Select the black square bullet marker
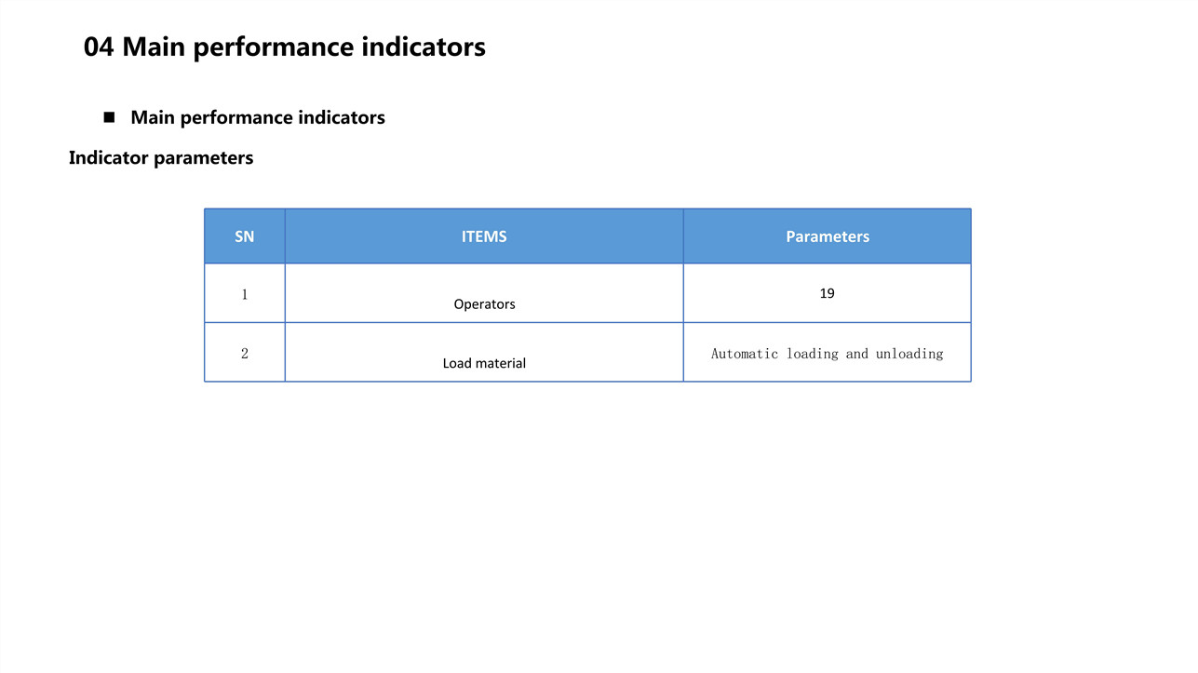1198x673 pixels. (x=109, y=117)
